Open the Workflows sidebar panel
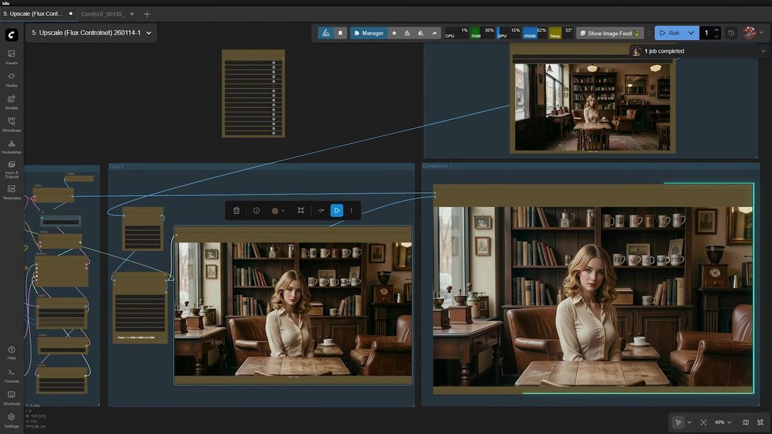The image size is (772, 434). click(x=12, y=124)
